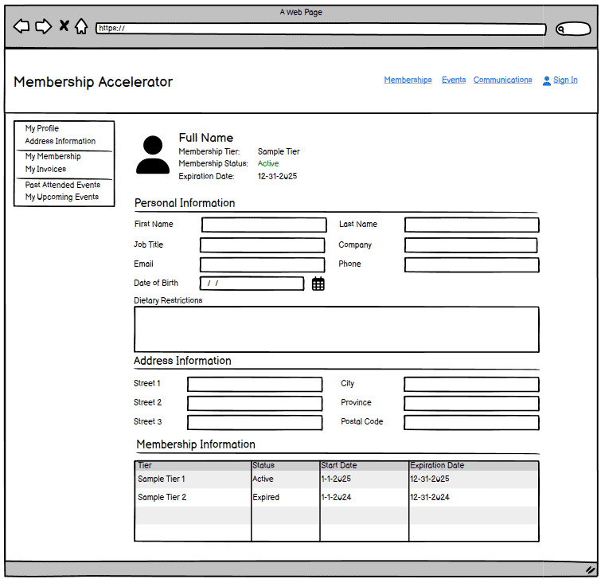Click the browser URL address bar

pos(321,29)
